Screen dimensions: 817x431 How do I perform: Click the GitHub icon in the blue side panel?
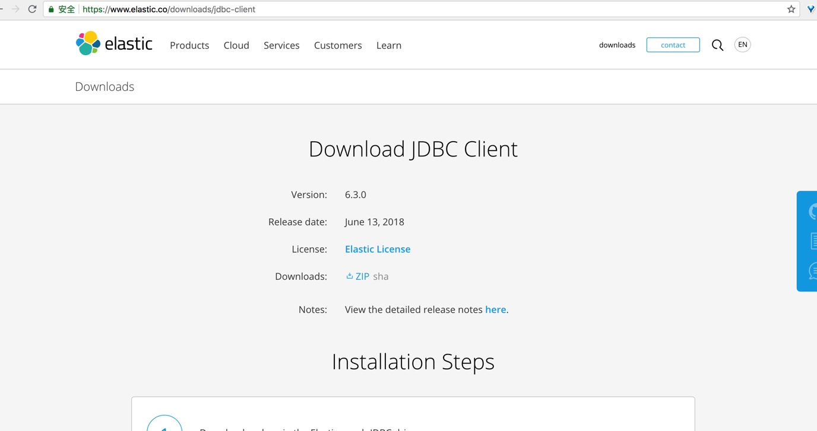tap(812, 212)
